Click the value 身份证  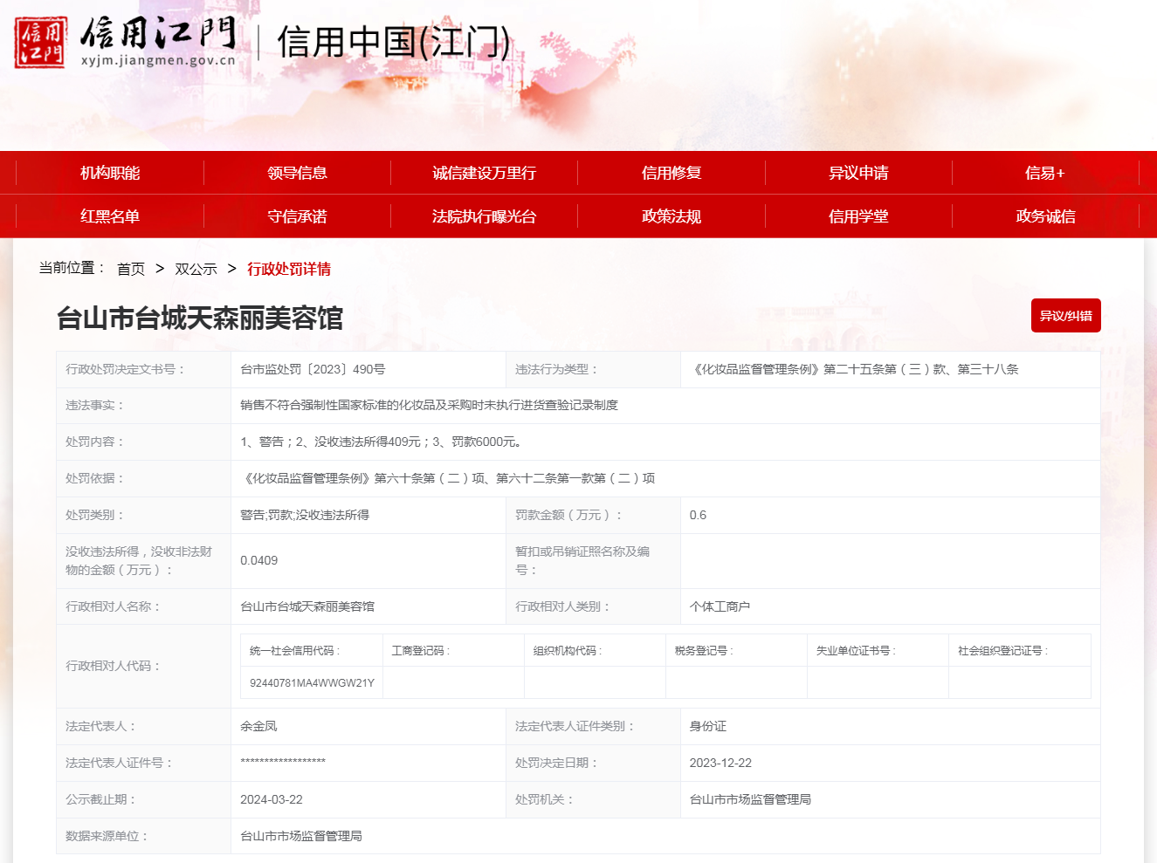707,726
